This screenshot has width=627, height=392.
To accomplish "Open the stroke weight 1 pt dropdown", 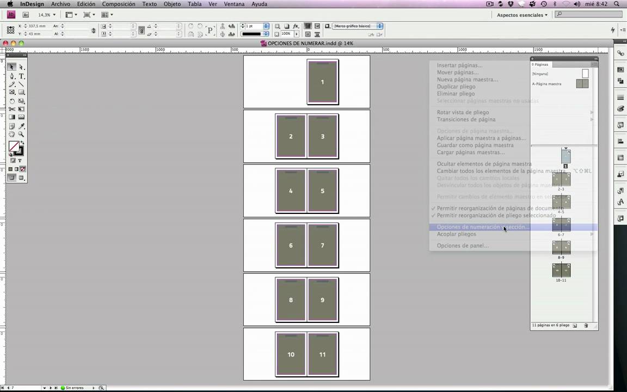I will [x=266, y=26].
